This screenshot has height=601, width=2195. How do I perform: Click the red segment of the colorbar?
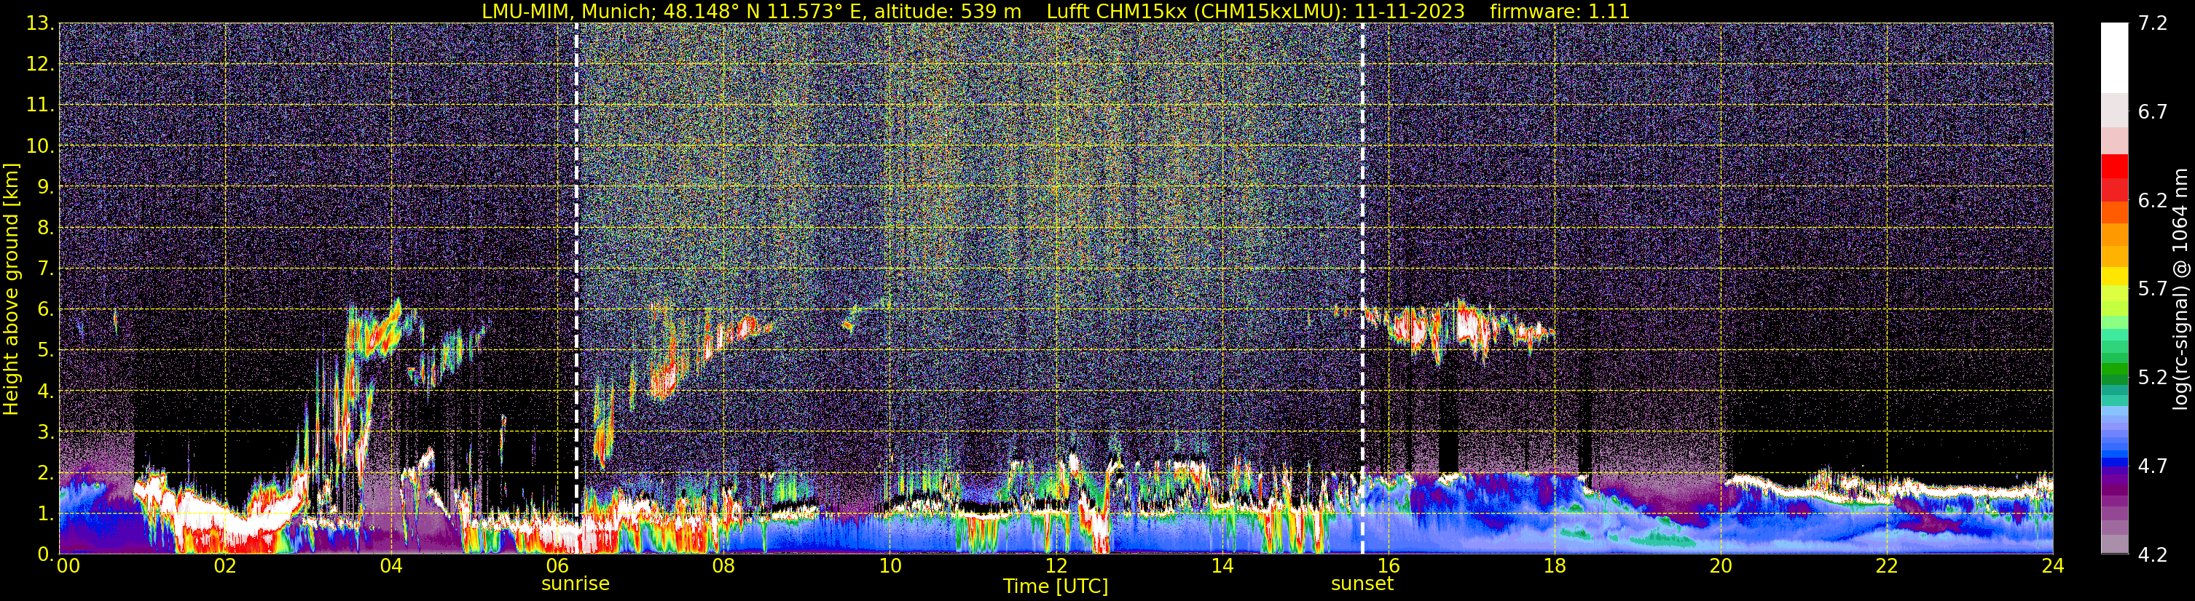click(x=2114, y=166)
